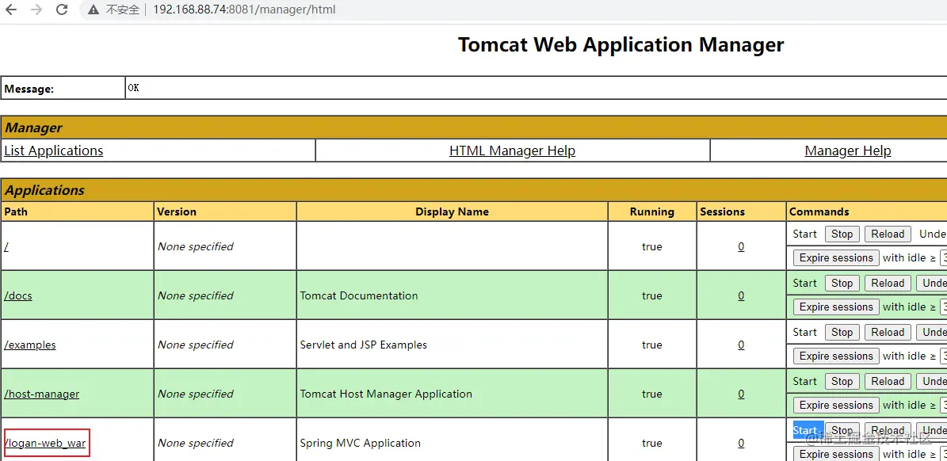Stop the /host-manager application
Viewport: 947px width, 461px height.
point(842,381)
